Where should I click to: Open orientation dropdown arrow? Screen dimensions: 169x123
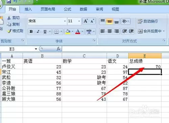click(x=128, y=21)
